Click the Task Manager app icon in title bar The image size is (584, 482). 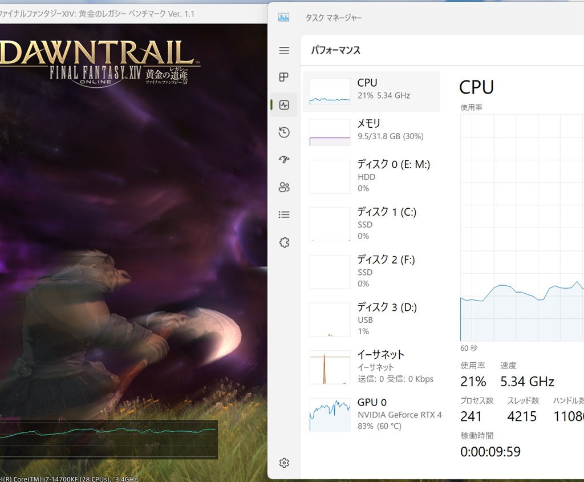(x=283, y=18)
